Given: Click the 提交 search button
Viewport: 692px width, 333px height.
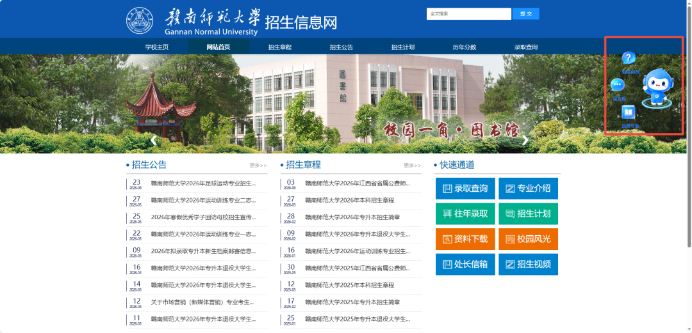Looking at the screenshot, I should (525, 13).
